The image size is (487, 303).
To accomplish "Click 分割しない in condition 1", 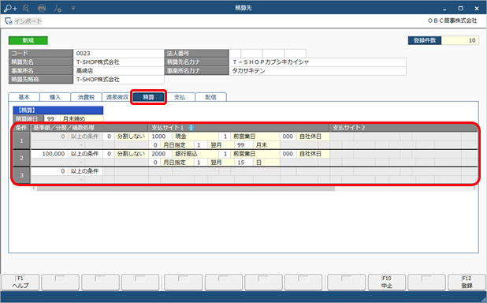I will click(x=131, y=137).
